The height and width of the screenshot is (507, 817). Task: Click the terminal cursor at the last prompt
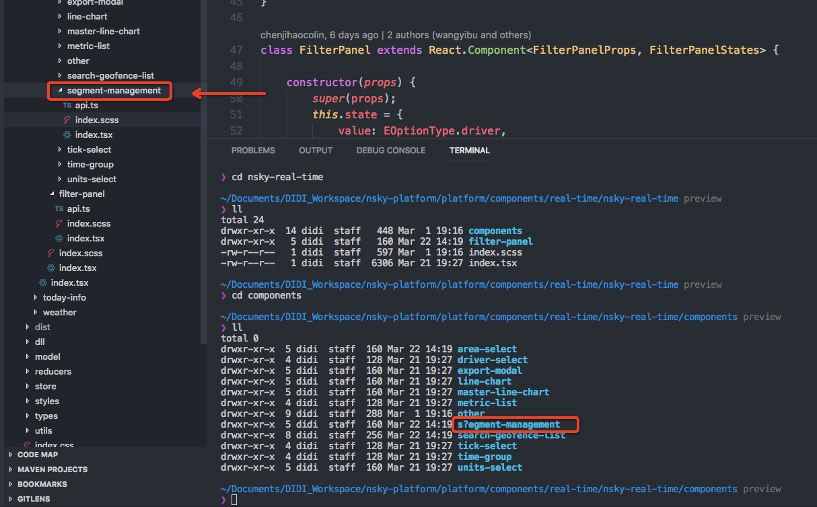click(234, 500)
